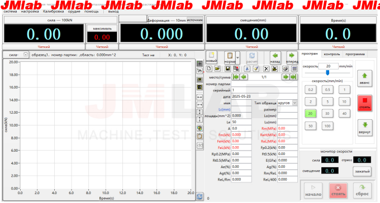Click the black X delete icon
The image size is (380, 203).
pyautogui.click(x=266, y=69)
